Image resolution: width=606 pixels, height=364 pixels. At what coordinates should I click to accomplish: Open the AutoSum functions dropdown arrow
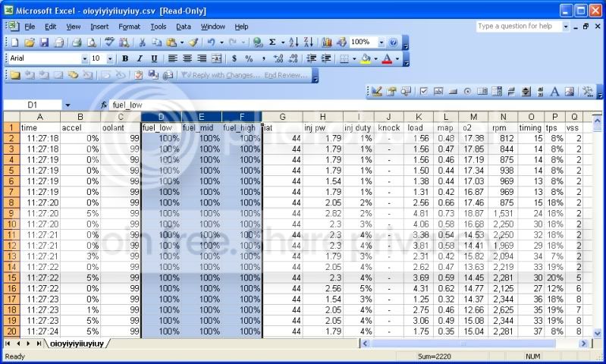pyautogui.click(x=282, y=42)
